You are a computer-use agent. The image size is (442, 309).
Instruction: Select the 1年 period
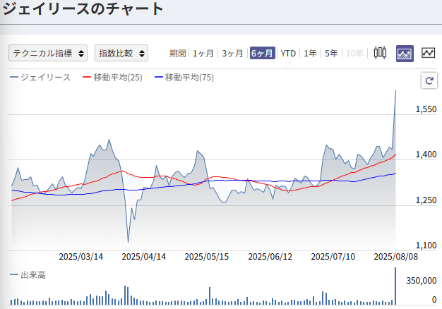(310, 53)
